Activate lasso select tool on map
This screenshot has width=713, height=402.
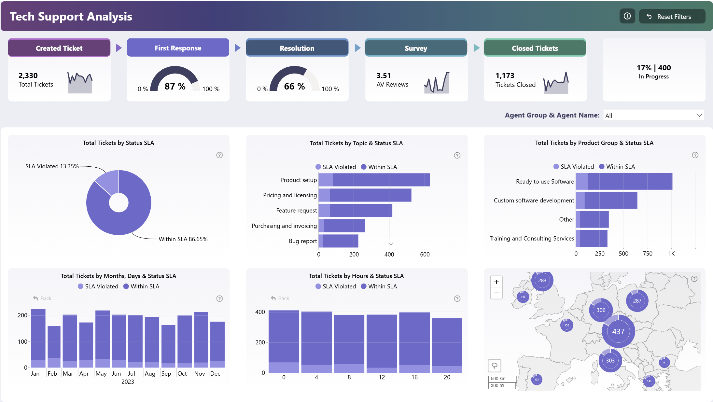pos(494,366)
